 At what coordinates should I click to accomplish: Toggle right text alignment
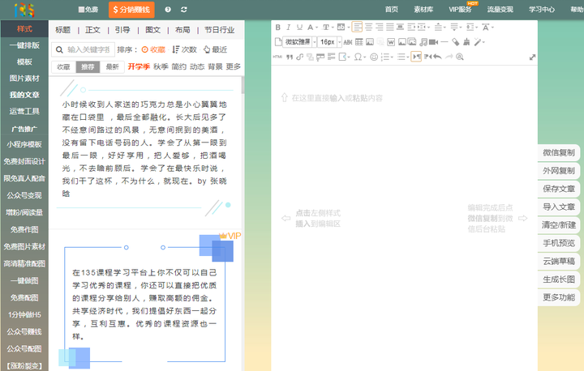click(x=380, y=28)
